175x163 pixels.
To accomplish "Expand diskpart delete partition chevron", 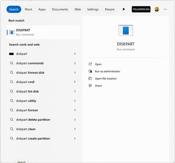I will point(75,119).
